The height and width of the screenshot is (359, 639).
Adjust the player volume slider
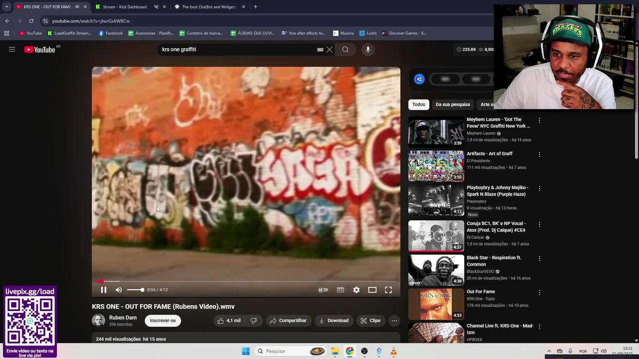click(x=135, y=290)
